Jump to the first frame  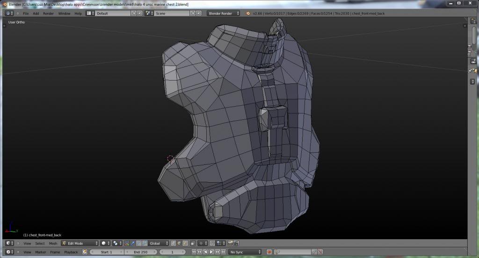point(194,252)
